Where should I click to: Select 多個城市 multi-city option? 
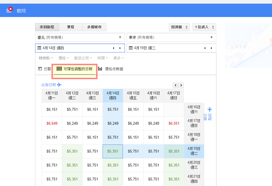[x=94, y=27]
